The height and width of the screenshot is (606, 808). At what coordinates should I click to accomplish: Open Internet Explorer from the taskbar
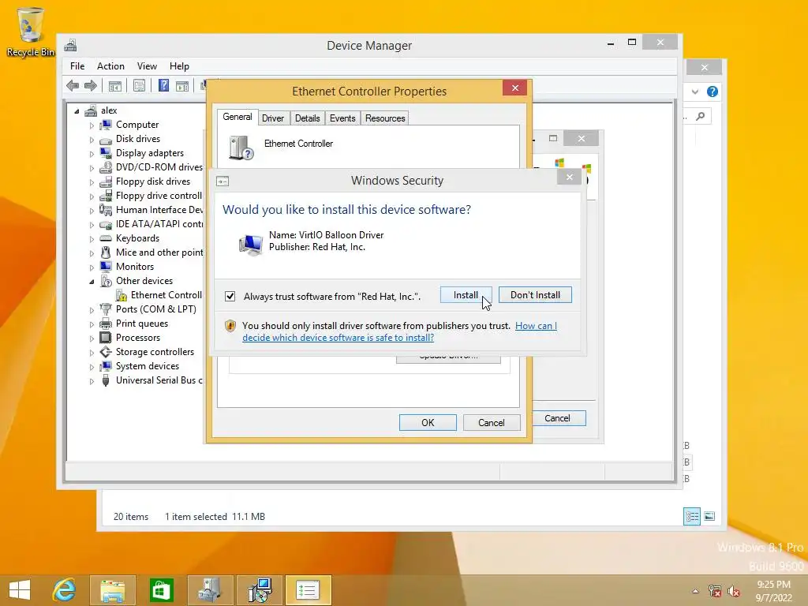point(65,590)
